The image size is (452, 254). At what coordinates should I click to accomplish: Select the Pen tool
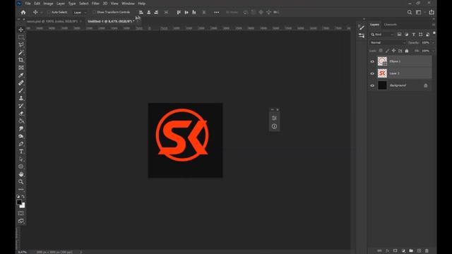[x=21, y=144]
